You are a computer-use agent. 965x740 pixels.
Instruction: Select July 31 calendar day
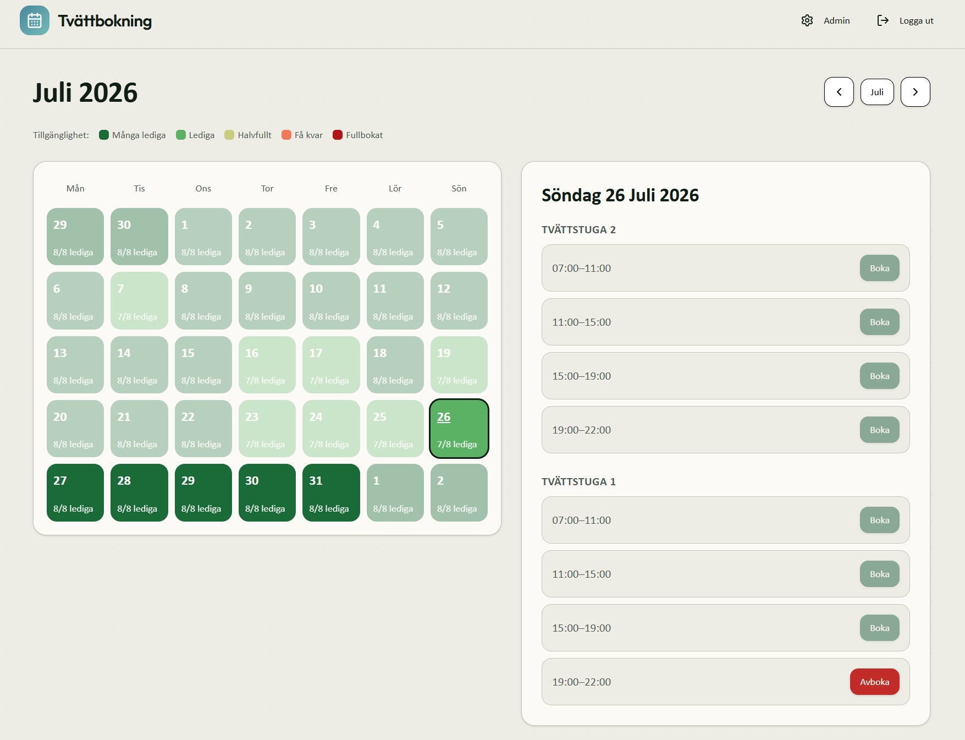tap(331, 492)
